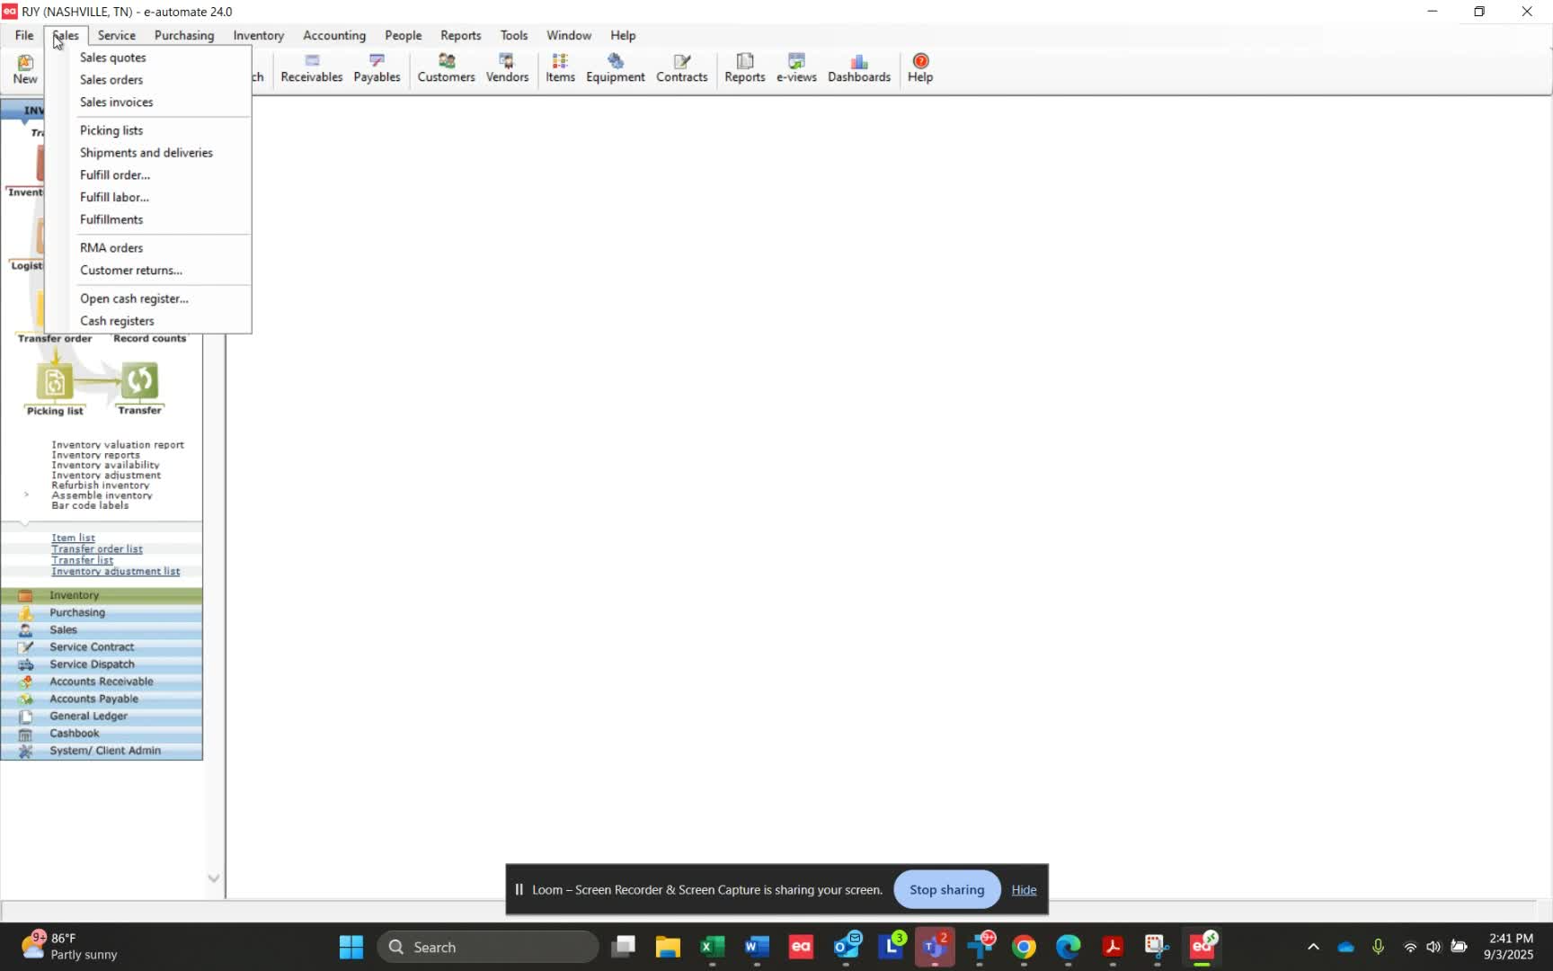Open Adobe Acrobat from the taskbar
Screen dimensions: 1553x971
tap(1113, 947)
